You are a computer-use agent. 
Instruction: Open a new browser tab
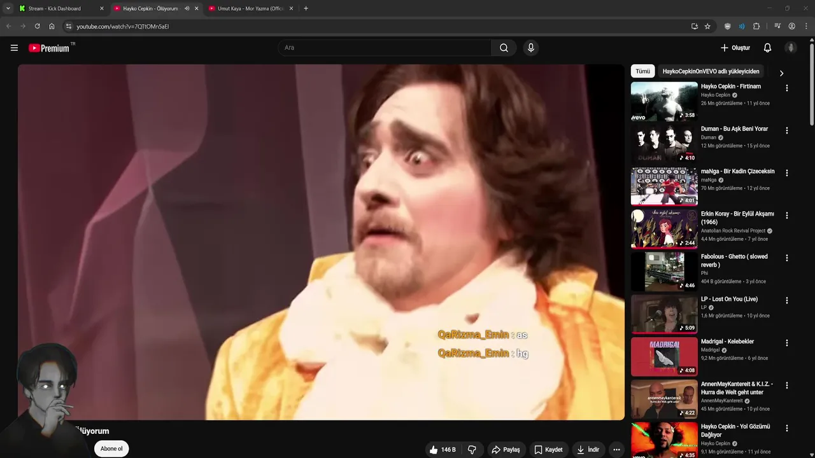(306, 8)
